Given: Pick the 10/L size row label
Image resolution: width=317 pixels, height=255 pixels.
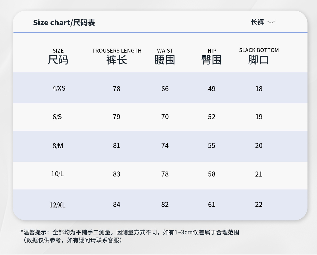Looking at the screenshot, I should click(57, 174).
